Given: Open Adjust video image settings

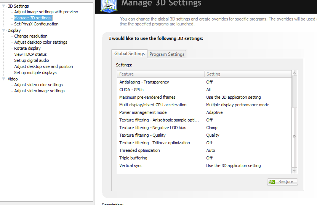Looking at the screenshot, I should (39, 91).
